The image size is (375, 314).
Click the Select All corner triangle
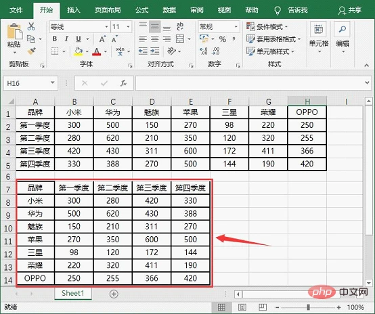coord(11,102)
